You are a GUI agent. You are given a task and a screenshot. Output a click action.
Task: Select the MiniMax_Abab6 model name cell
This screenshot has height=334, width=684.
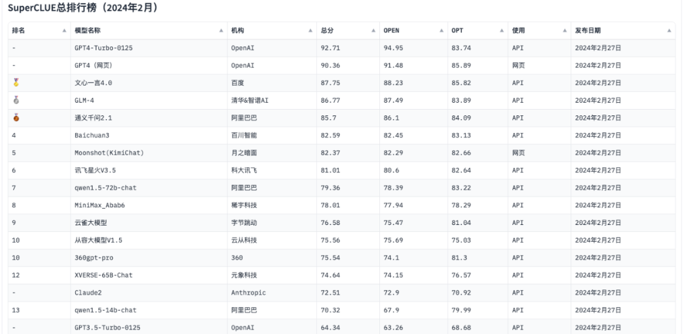[149, 205]
